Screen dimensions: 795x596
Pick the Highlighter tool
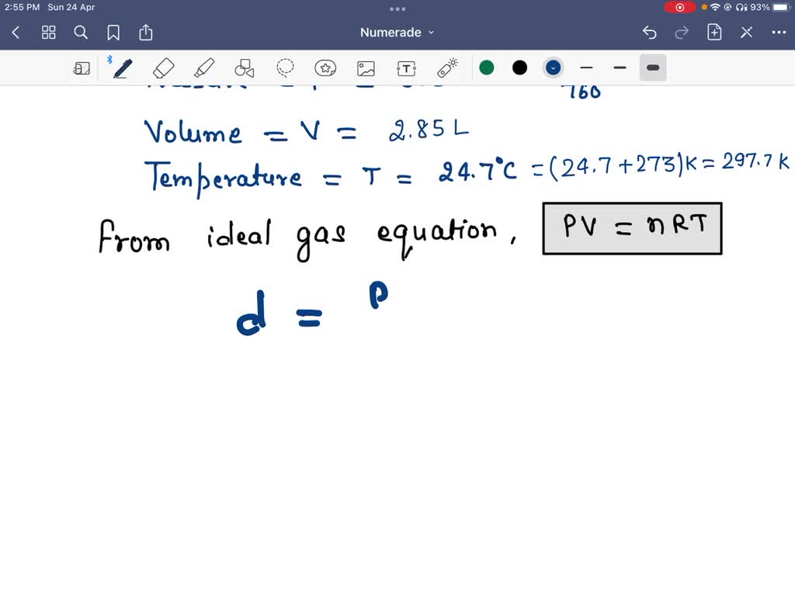click(204, 68)
